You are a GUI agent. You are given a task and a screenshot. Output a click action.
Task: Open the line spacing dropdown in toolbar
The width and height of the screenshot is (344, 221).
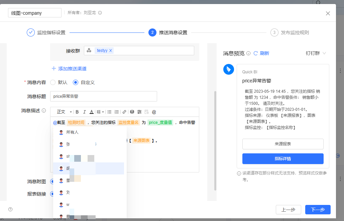(100, 112)
